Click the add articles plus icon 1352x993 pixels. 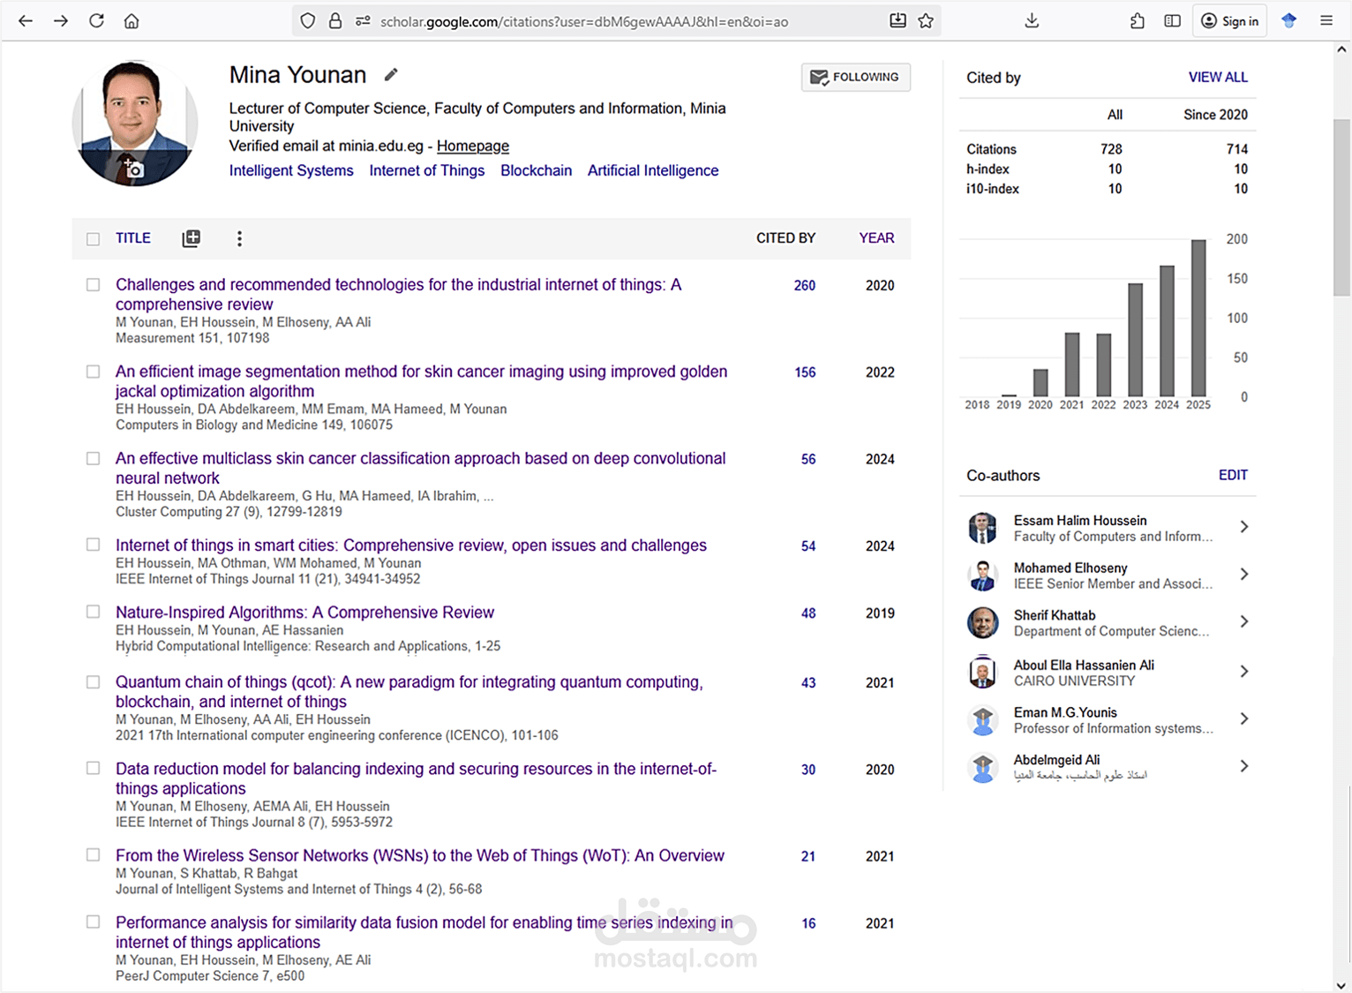point(191,238)
